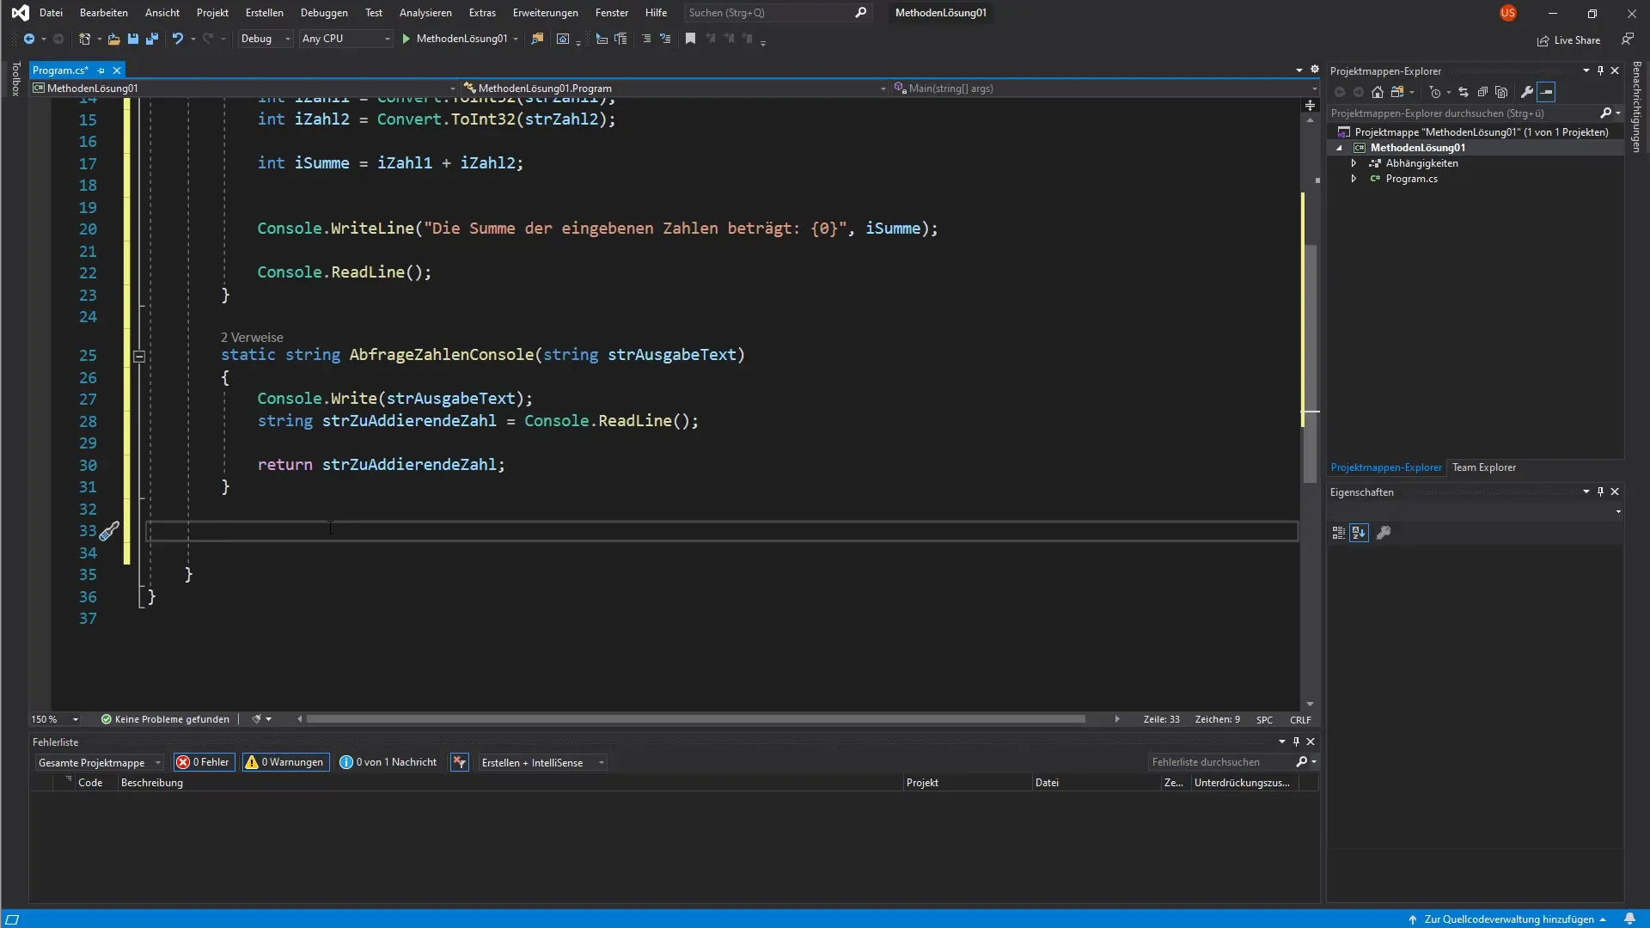Expand the Program.cs tree node
Viewport: 1650px width, 928px height.
coord(1354,179)
